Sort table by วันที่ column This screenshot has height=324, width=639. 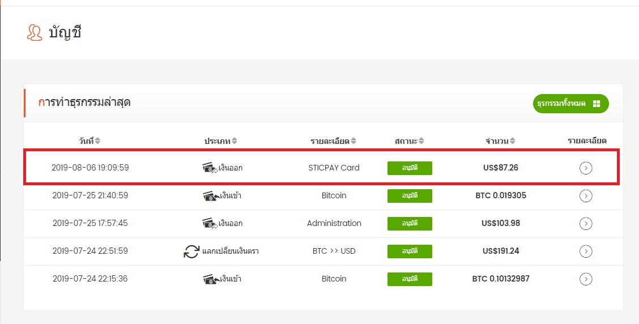pyautogui.click(x=97, y=140)
